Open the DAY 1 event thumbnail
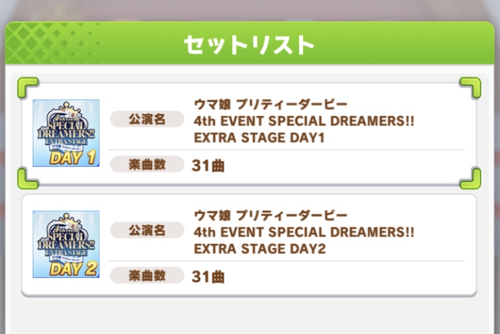This screenshot has height=334, width=500. 66,133
